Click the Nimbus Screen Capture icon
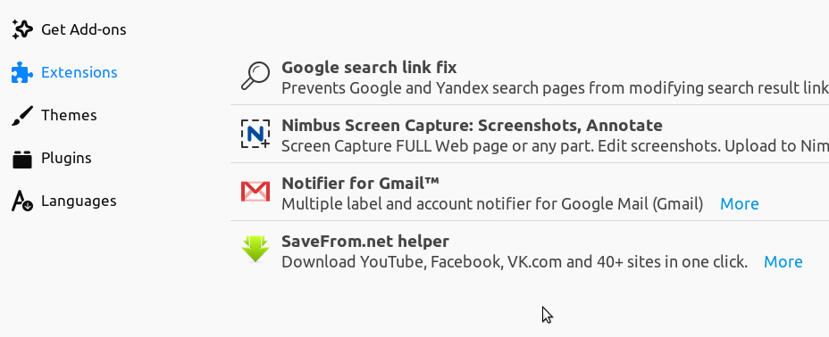 point(255,134)
